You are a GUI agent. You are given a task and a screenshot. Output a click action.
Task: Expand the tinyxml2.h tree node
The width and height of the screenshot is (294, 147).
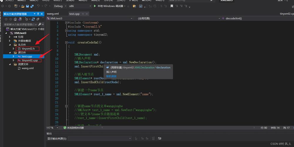[x=14, y=49]
